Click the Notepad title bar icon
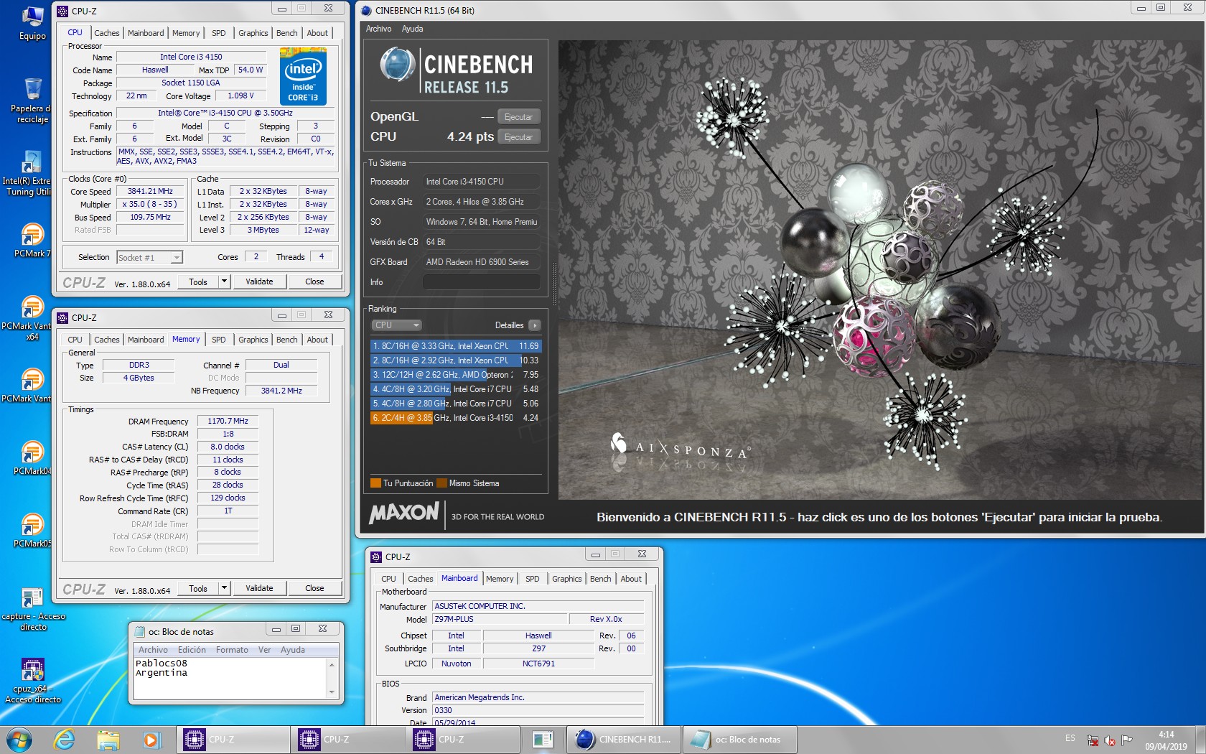Screen dimensions: 1206x754 click(139, 632)
